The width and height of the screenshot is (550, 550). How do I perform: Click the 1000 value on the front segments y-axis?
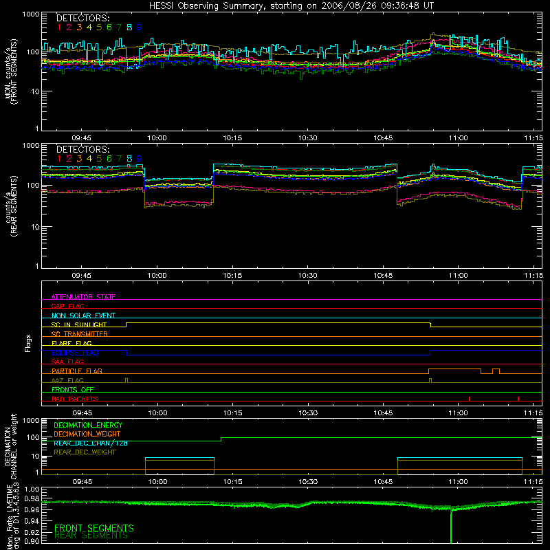(x=30, y=14)
